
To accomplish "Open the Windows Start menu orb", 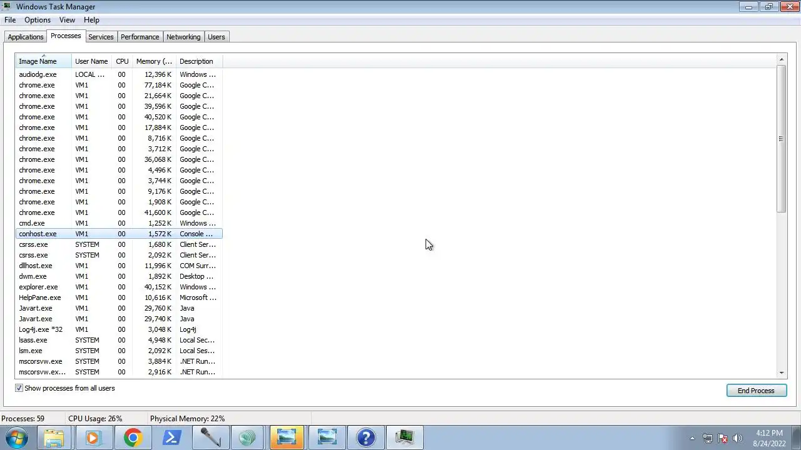I will click(17, 437).
